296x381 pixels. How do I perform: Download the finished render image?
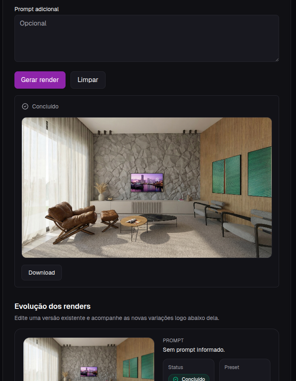click(42, 273)
